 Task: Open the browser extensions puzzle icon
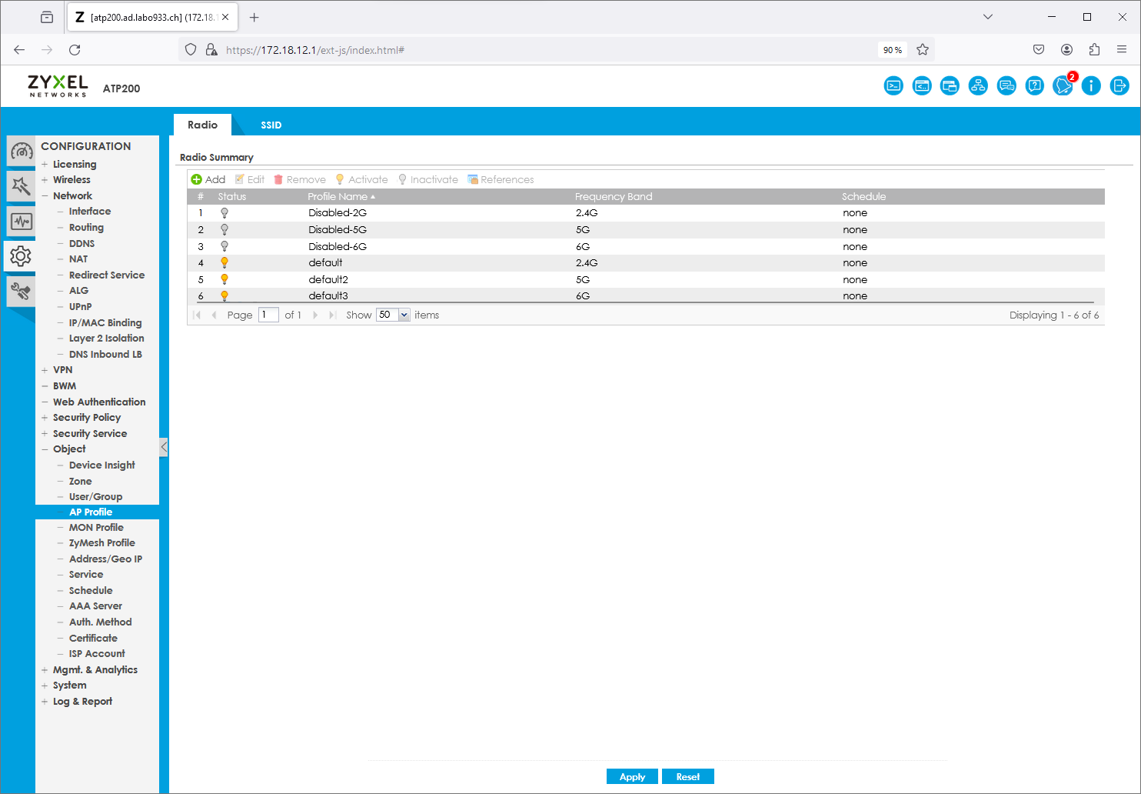point(1094,49)
